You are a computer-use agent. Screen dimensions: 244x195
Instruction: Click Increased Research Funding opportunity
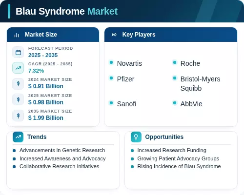pyautogui.click(x=172, y=150)
